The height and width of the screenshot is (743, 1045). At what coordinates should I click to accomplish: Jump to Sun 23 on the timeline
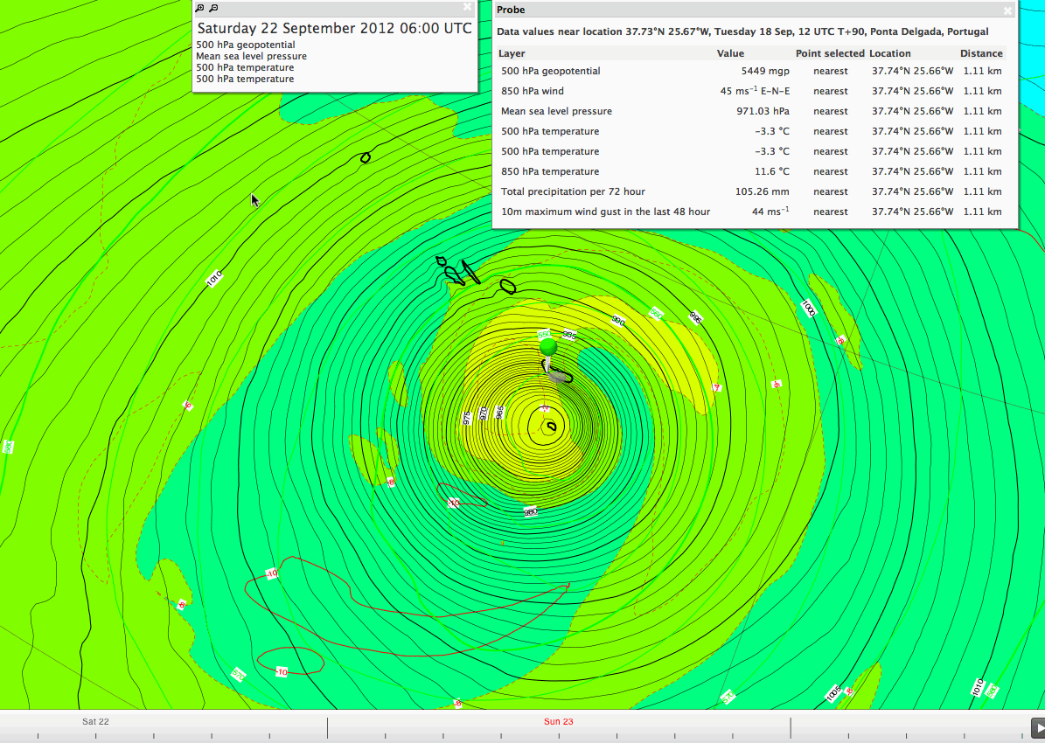(558, 721)
